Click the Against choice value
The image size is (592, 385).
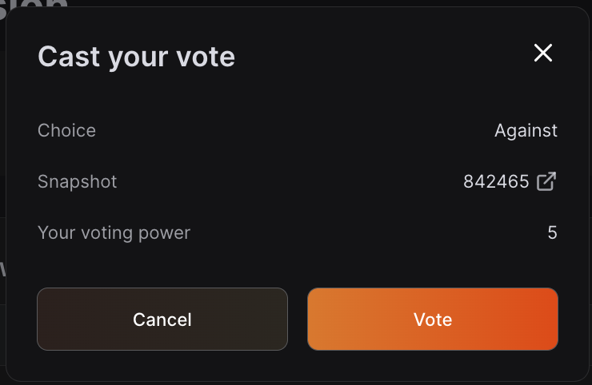click(x=526, y=130)
